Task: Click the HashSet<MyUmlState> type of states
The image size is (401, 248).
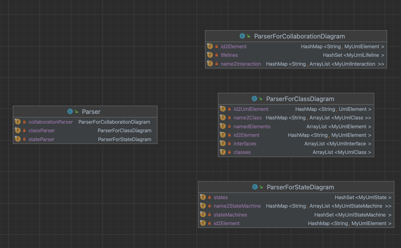Action: (363, 197)
